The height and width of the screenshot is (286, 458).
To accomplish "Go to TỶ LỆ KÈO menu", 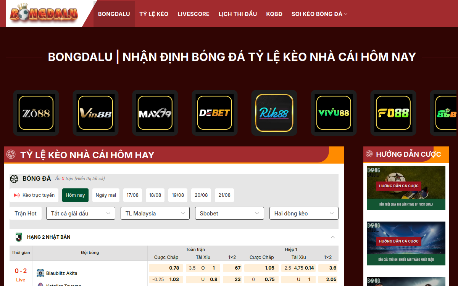I will tap(154, 14).
